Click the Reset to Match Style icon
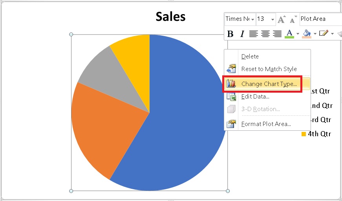Viewport: 342px width, 201px height. tap(231, 69)
